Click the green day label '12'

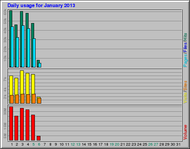pyautogui.click(x=73, y=145)
